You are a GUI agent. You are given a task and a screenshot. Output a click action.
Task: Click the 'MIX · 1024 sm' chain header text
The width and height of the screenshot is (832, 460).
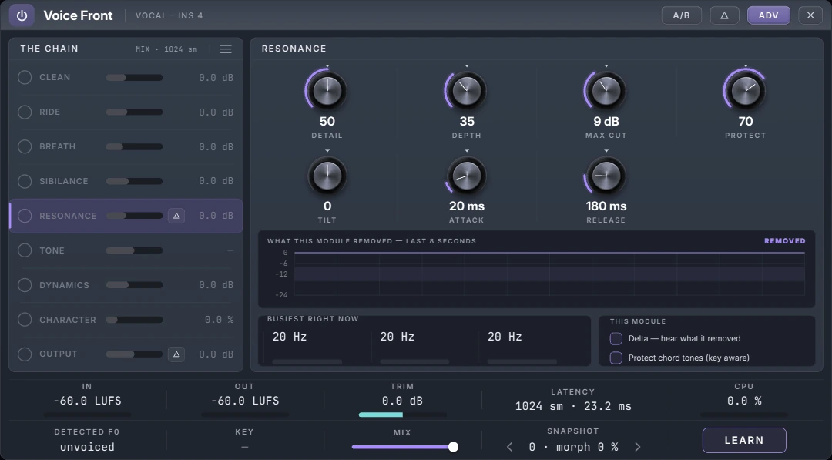click(166, 49)
